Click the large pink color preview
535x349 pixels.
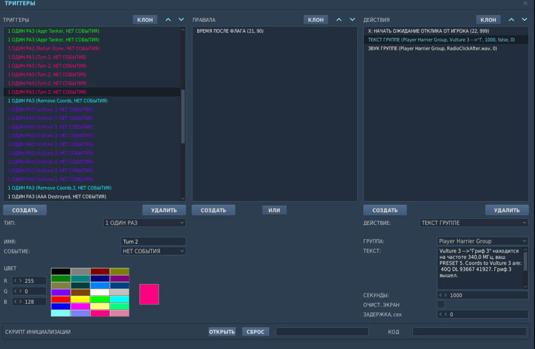pos(149,294)
